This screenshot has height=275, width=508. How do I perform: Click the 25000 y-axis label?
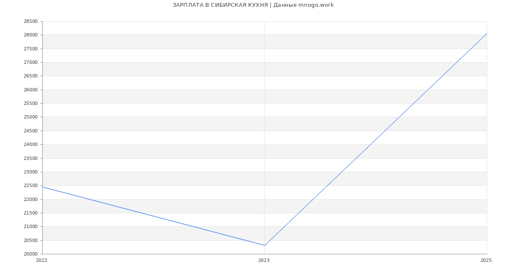pyautogui.click(x=30, y=117)
